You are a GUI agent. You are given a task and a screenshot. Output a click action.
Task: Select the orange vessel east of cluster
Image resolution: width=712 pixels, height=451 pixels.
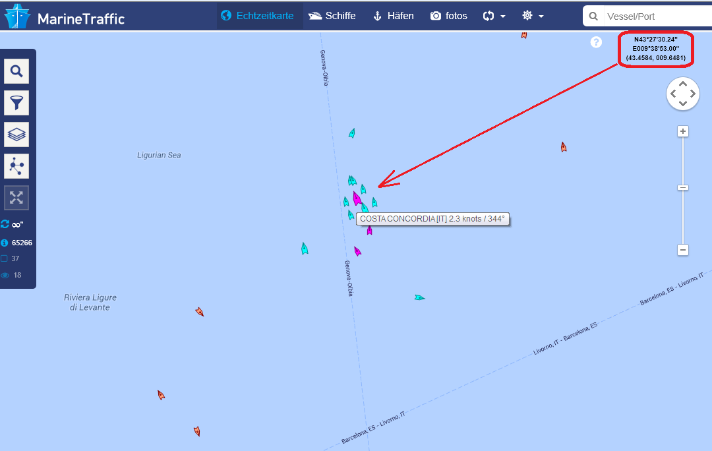564,146
